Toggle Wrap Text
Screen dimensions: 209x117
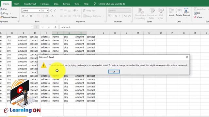89,11
